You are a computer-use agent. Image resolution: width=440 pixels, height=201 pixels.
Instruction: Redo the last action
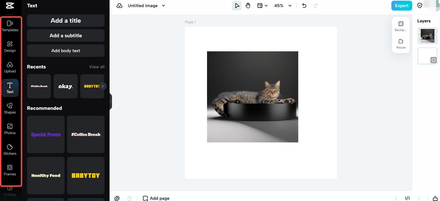point(316,5)
